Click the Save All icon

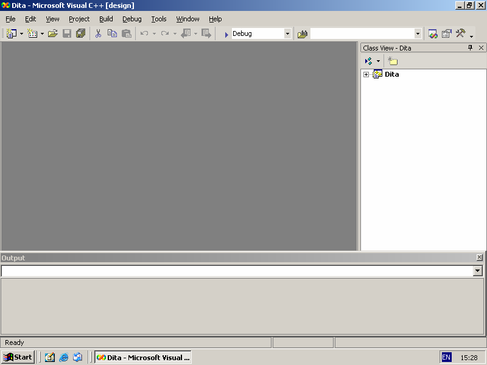point(80,33)
